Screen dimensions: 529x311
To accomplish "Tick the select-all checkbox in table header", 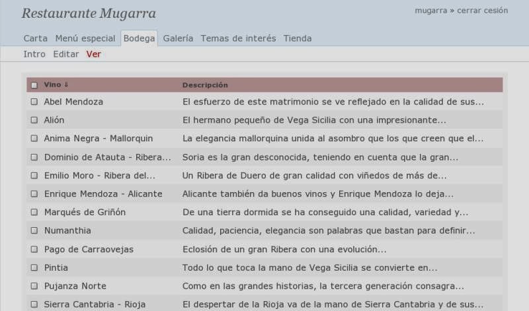I will click(34, 85).
